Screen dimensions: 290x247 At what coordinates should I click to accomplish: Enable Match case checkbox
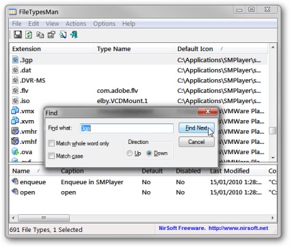[x=51, y=156]
